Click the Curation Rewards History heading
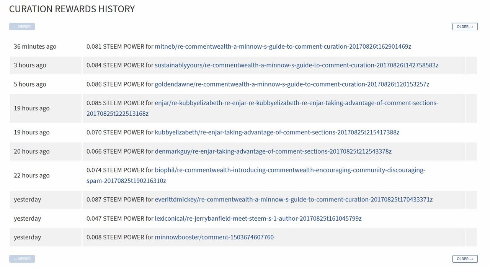Image resolution: width=490 pixels, height=267 pixels. (72, 9)
